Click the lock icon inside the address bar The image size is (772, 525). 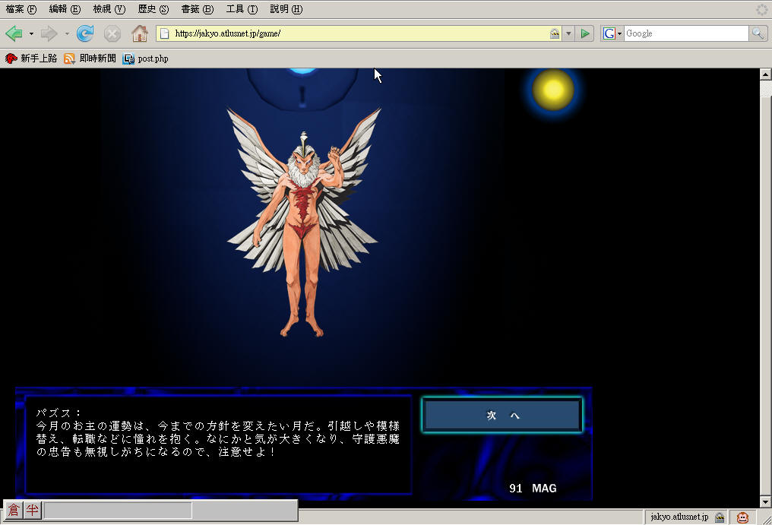[x=555, y=33]
